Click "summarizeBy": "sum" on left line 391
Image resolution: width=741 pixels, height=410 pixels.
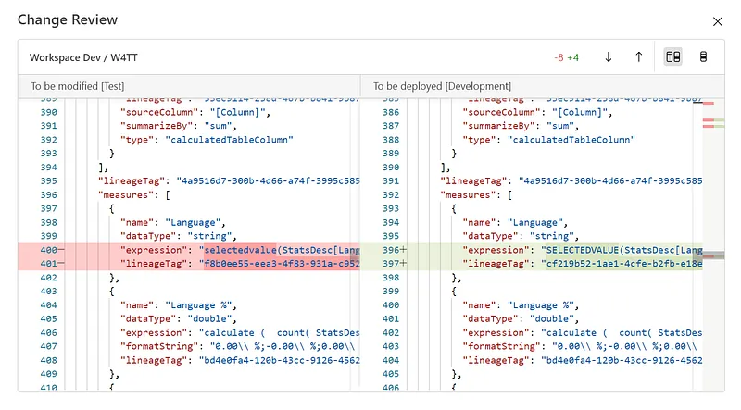(x=178, y=126)
